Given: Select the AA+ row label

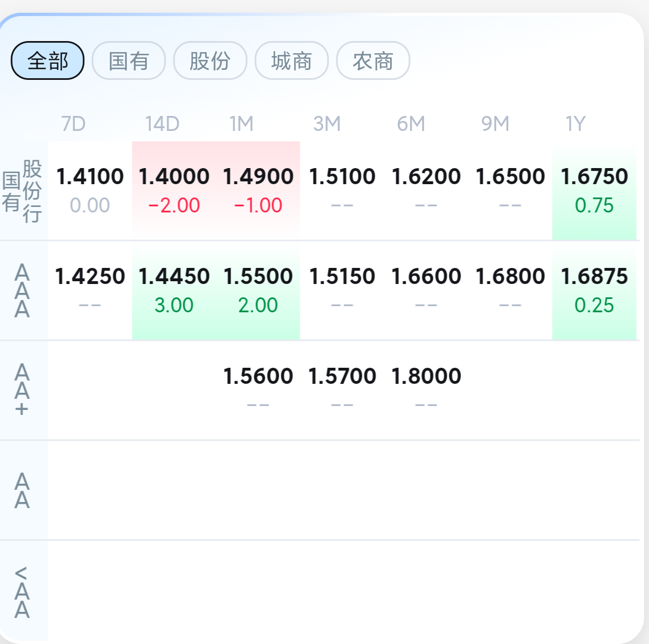Looking at the screenshot, I should pos(22,390).
